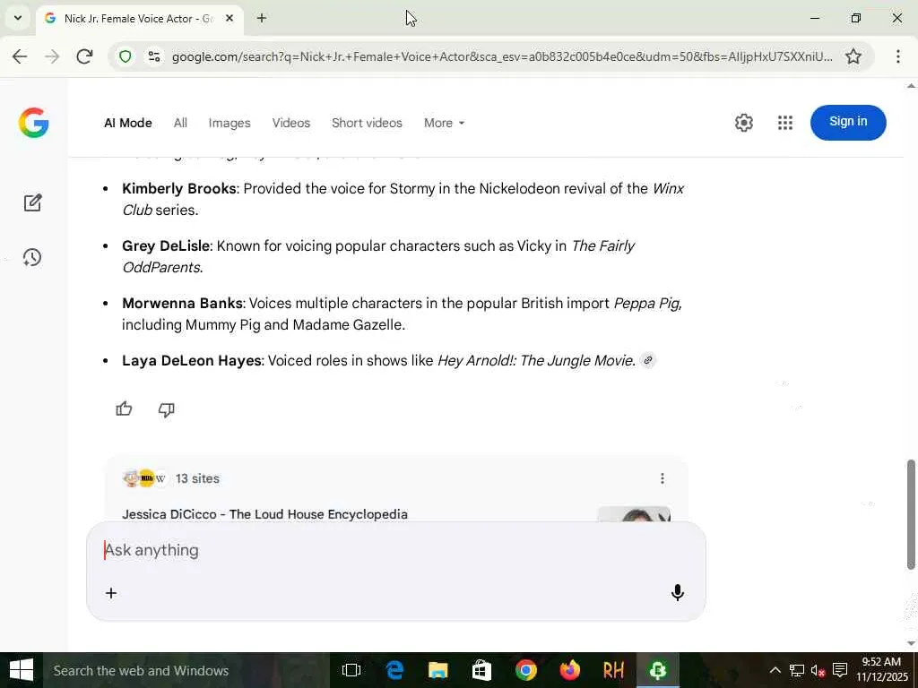Open the clock showing 9:52 AM
The width and height of the screenshot is (918, 688).
tap(882, 669)
